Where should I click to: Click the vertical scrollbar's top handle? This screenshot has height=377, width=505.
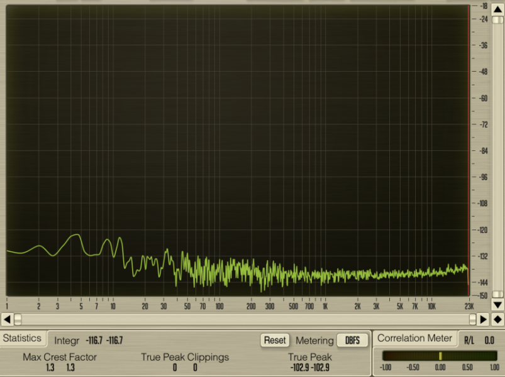coord(497,20)
